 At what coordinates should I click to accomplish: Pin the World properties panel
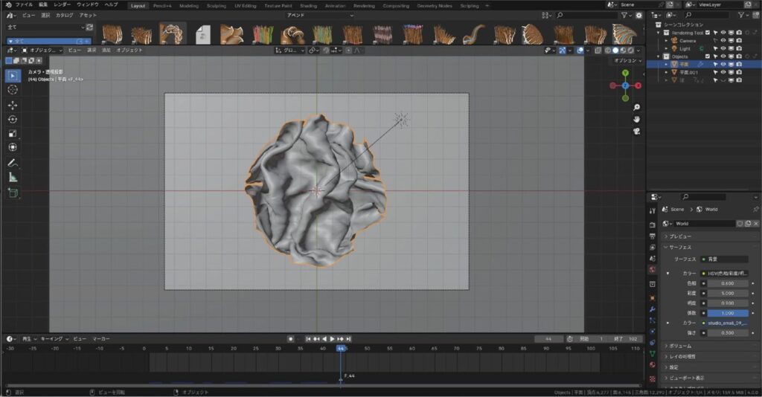coord(755,209)
